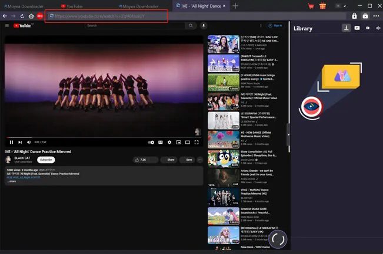The width and height of the screenshot is (383, 254).
Task: Enter fullscreen mode on video
Action: [x=197, y=142]
